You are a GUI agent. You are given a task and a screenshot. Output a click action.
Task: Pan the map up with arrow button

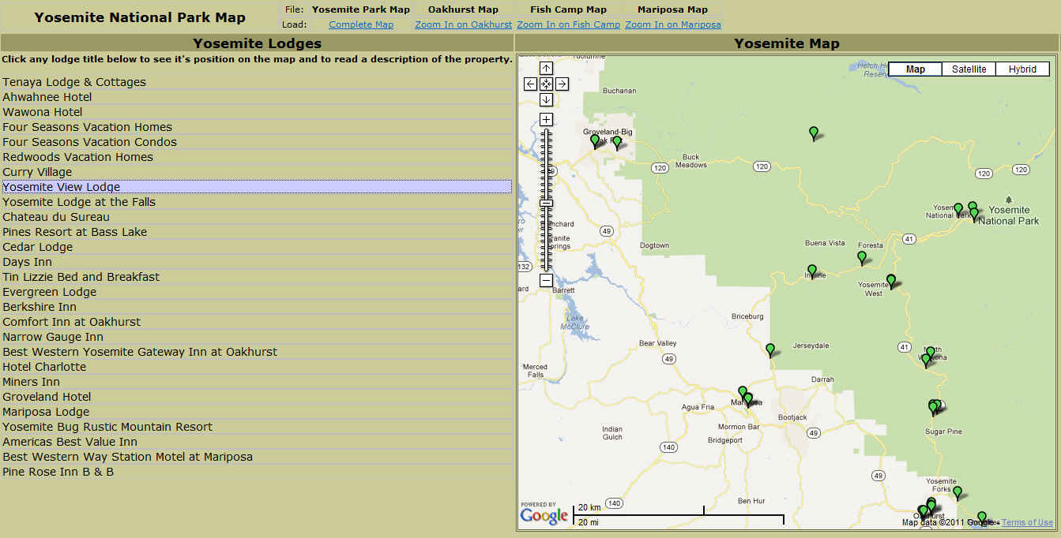(546, 69)
